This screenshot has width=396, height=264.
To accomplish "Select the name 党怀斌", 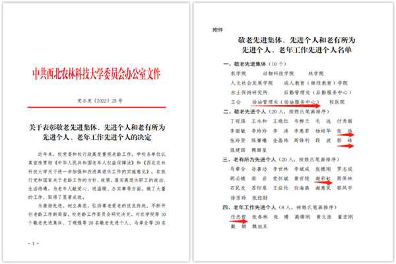I will (x=280, y=179).
